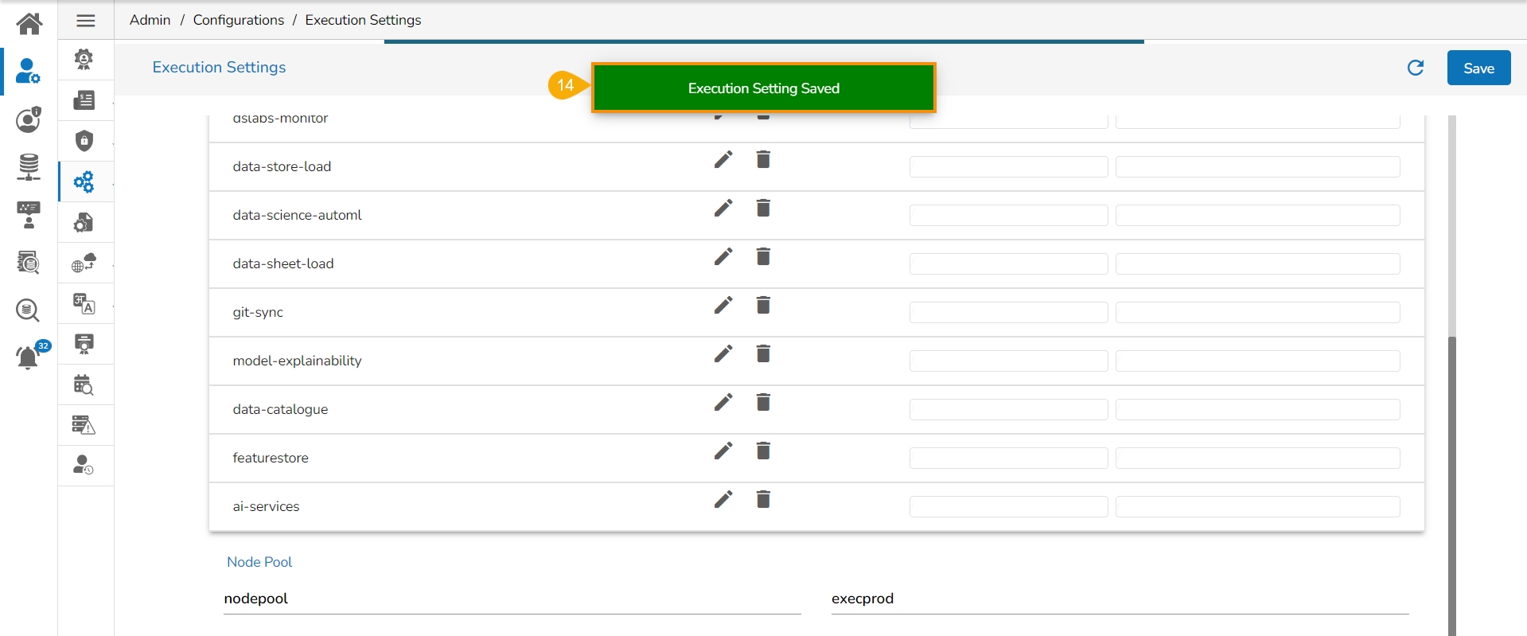Click the Node Pool section label
Screen dimensions: 1527x636
coord(259,562)
